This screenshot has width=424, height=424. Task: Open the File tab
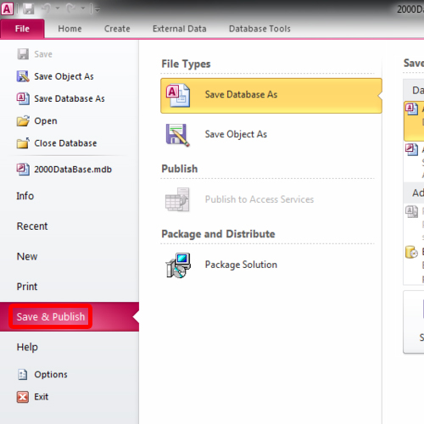click(x=22, y=29)
